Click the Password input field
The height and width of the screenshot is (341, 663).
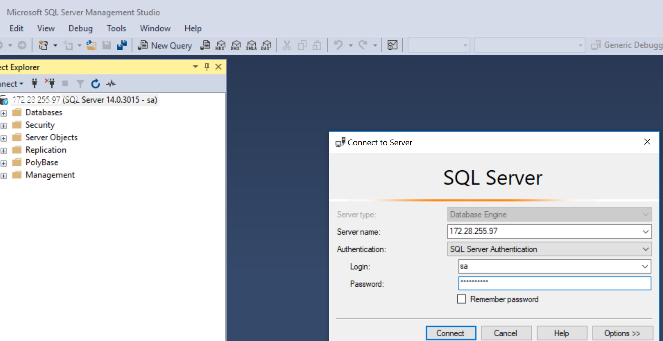point(554,283)
